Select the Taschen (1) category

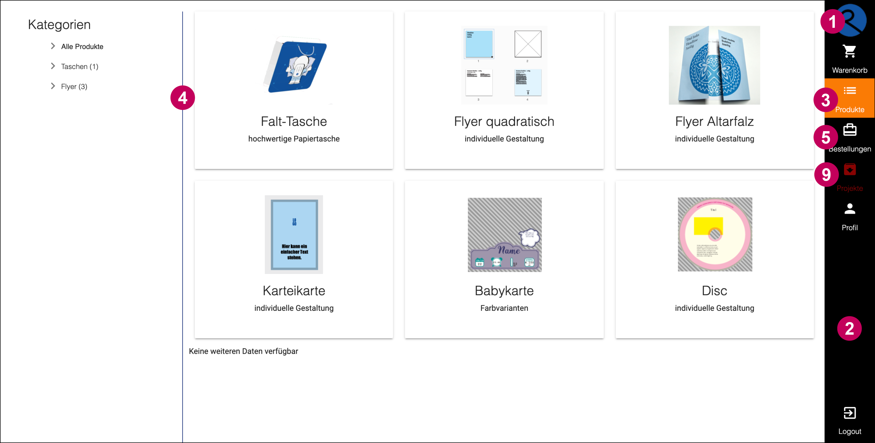pos(80,67)
